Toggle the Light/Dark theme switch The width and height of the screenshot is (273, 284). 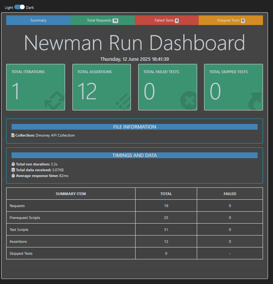coord(19,7)
